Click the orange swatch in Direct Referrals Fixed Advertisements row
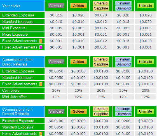This screenshot has height=136, width=157. click(41, 84)
